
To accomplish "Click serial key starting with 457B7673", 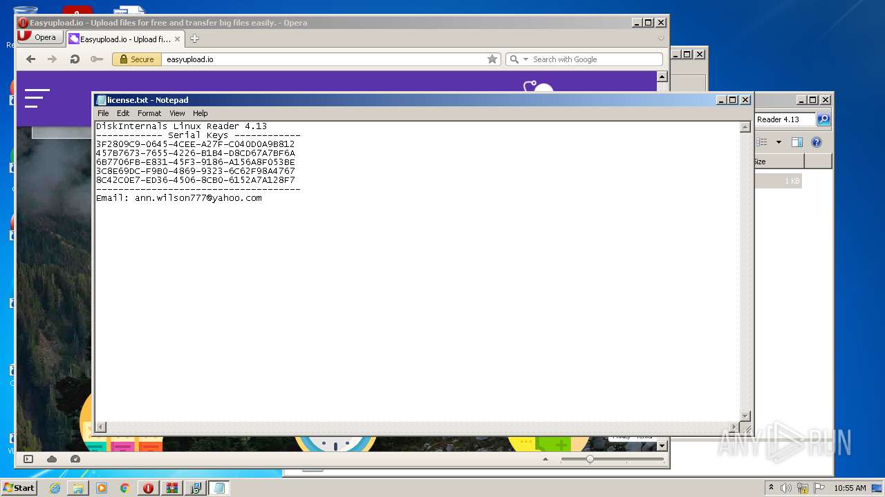I will [x=196, y=153].
